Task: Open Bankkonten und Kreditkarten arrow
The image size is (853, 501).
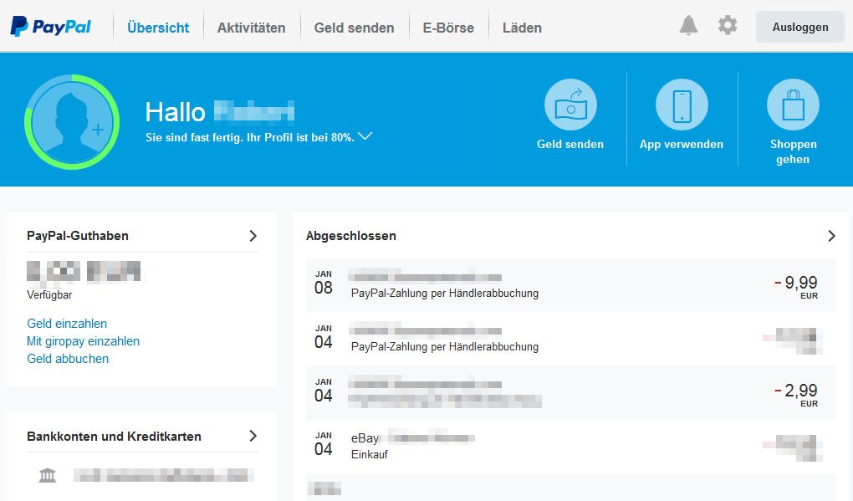Action: (253, 436)
